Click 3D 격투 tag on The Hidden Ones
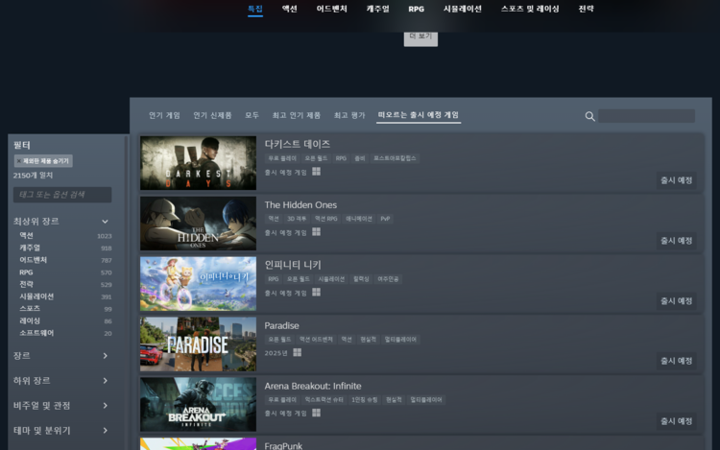This screenshot has height=450, width=720. (x=297, y=219)
